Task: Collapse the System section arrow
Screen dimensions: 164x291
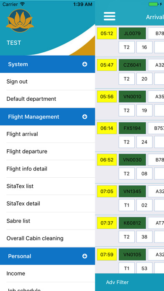Action: (85, 64)
